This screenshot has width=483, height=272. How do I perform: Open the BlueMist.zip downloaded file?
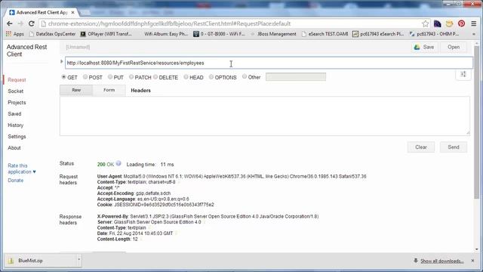tap(41, 261)
